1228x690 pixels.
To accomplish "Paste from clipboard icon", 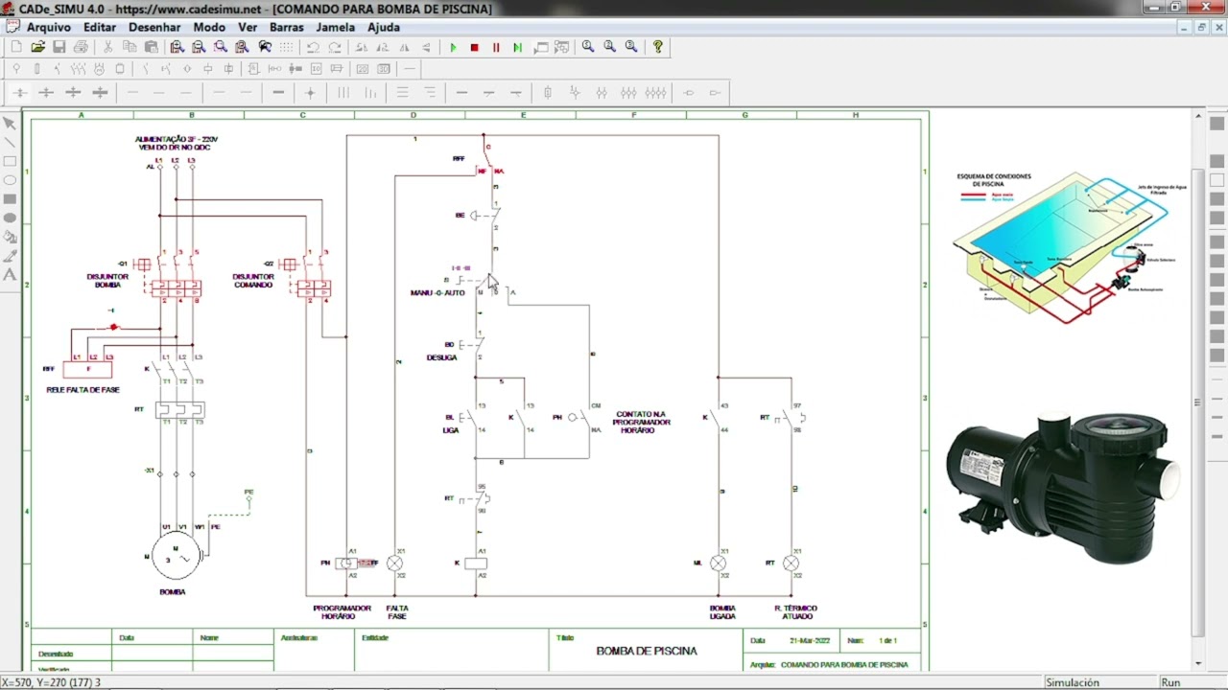I will [x=151, y=47].
